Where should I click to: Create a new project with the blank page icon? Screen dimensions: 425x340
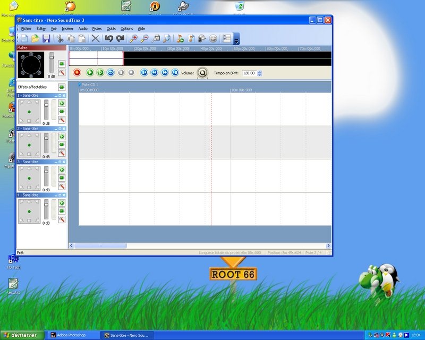tap(24, 38)
